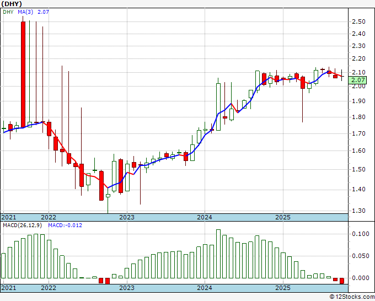This screenshot has width=375, height=301.
Task: Click the 0.100 MACD axis label
Action: click(360, 234)
